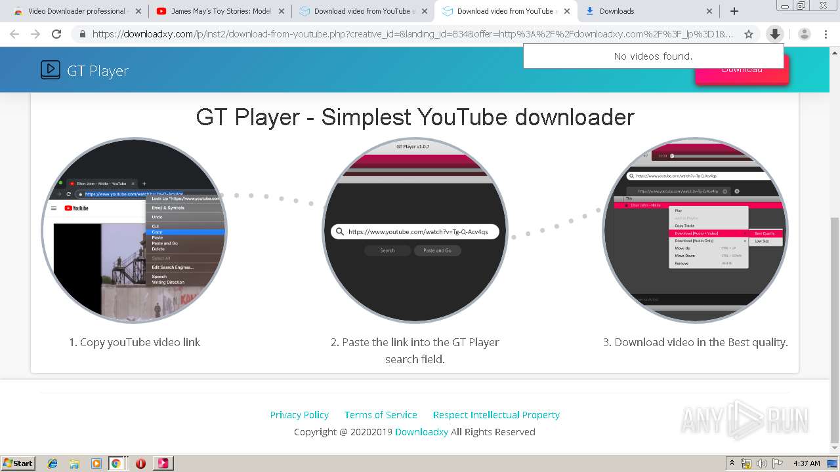Click the GT Player header title
840x472 pixels.
click(x=98, y=71)
